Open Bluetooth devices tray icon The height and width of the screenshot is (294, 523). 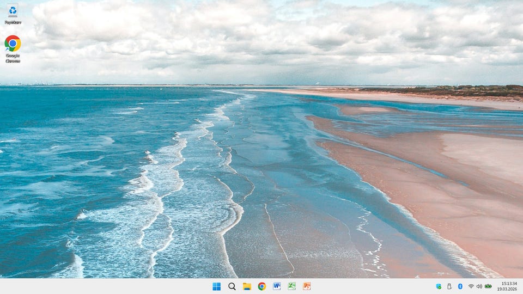coord(460,286)
